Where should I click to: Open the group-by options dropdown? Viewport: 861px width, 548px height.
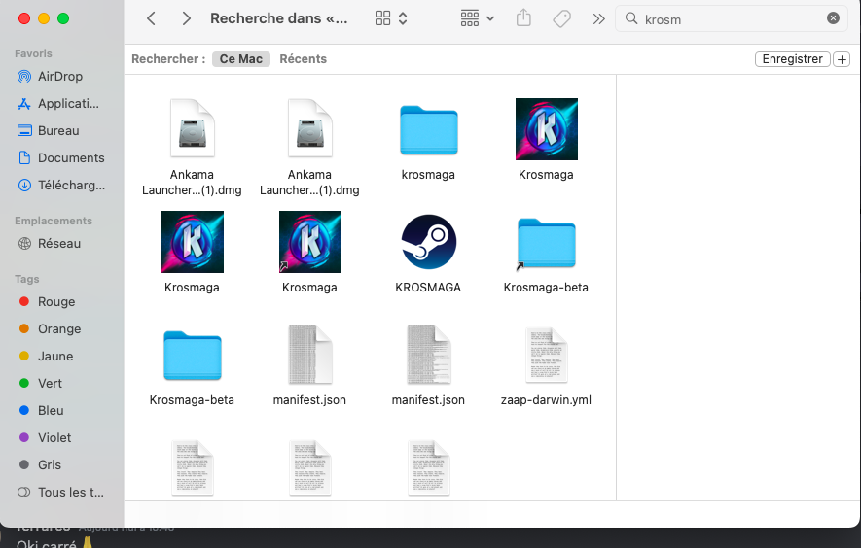coord(477,18)
